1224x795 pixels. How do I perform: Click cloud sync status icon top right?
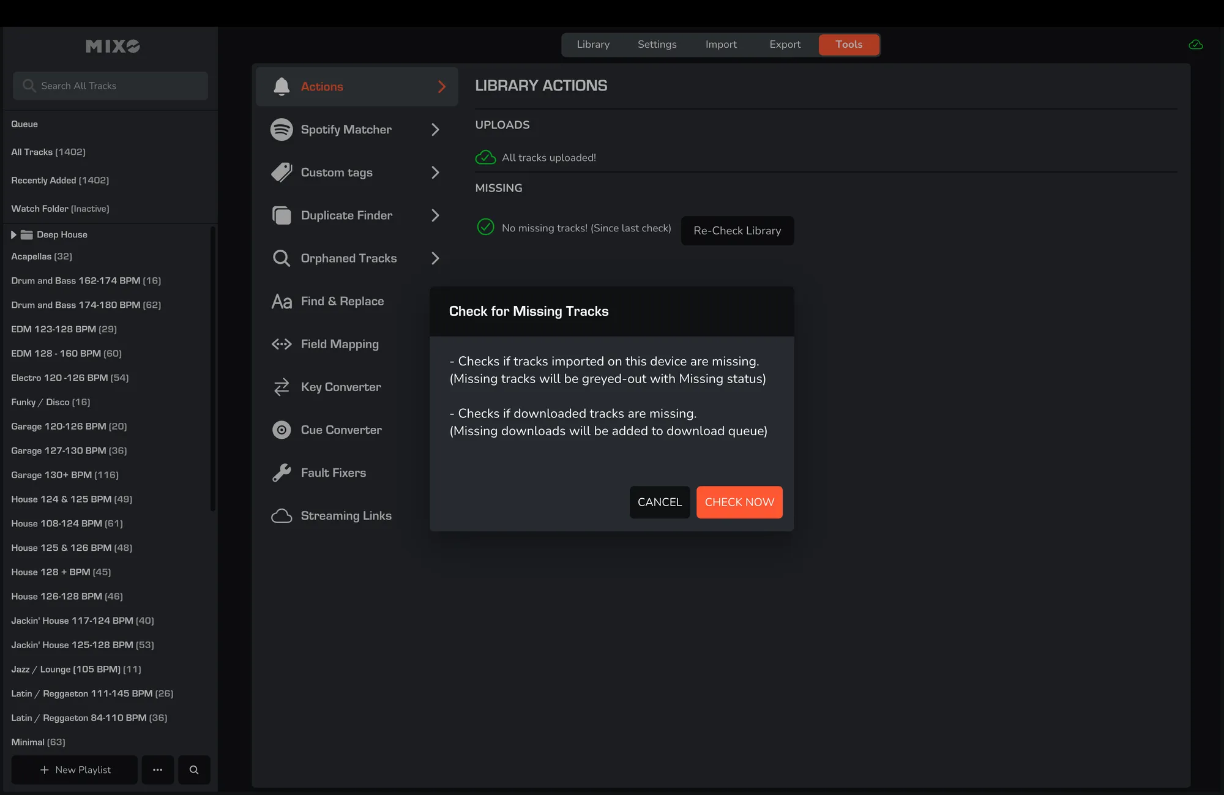pyautogui.click(x=1195, y=45)
